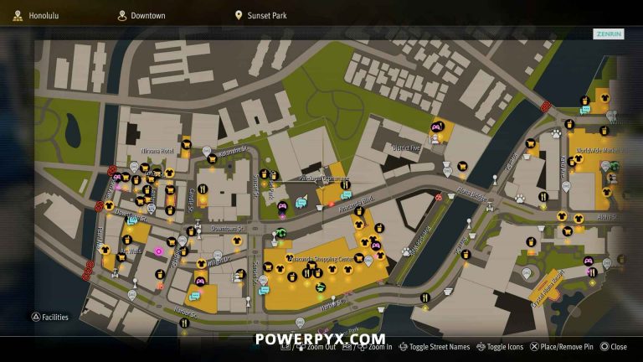643x362 pixels.
Task: Select the pink target marker near Art Walls
Action: (159, 251)
